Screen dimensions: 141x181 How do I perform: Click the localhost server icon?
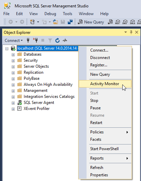click(13, 48)
